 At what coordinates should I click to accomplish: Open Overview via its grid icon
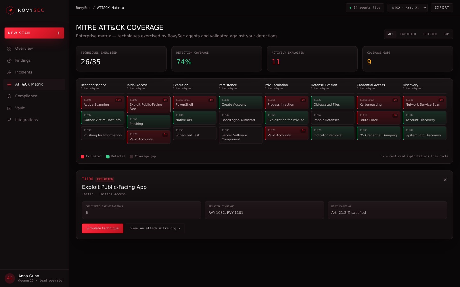point(9,49)
